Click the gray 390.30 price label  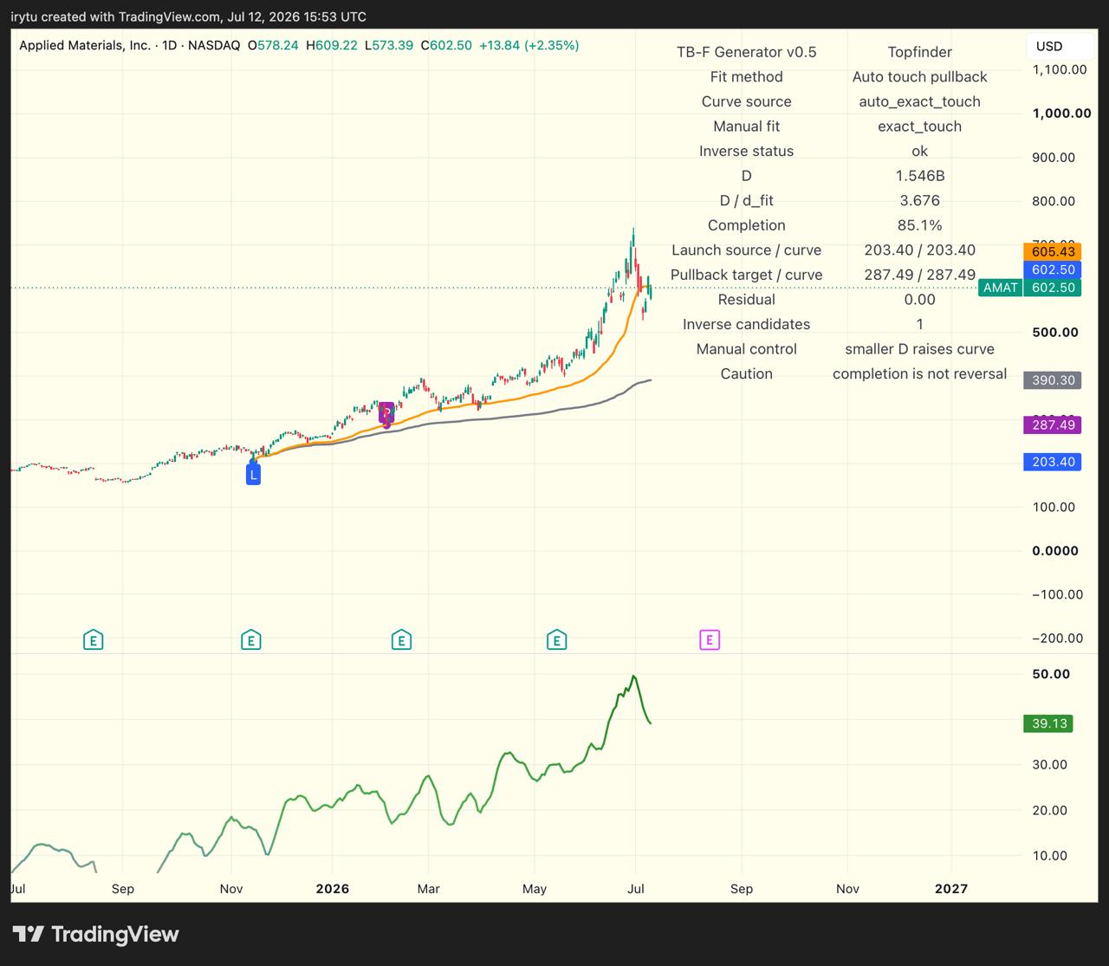[1052, 379]
